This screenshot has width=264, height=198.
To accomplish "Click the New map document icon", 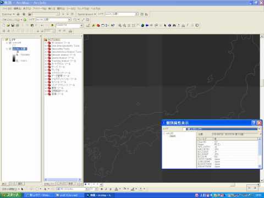I will 4,25.
